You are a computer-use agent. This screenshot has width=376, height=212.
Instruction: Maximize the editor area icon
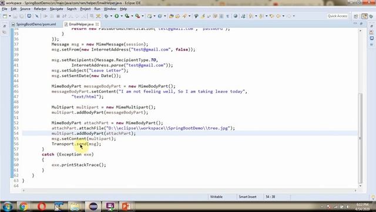click(x=361, y=24)
